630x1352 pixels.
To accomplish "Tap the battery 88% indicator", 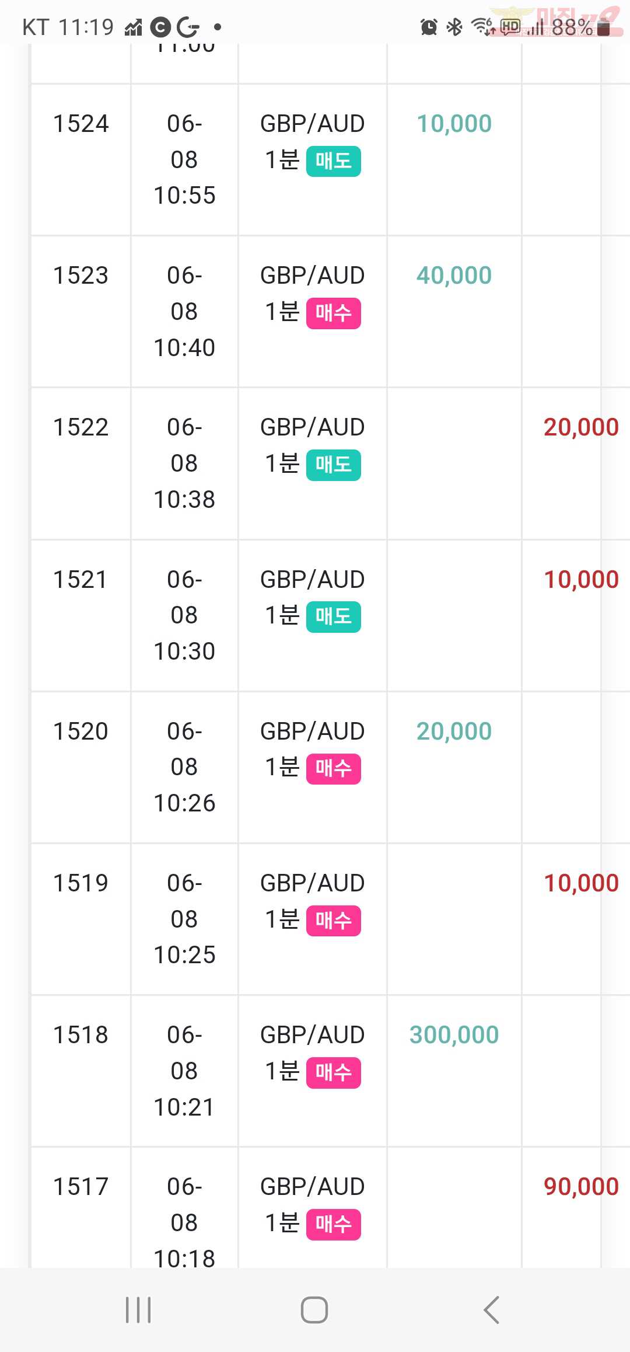I will 580,27.
